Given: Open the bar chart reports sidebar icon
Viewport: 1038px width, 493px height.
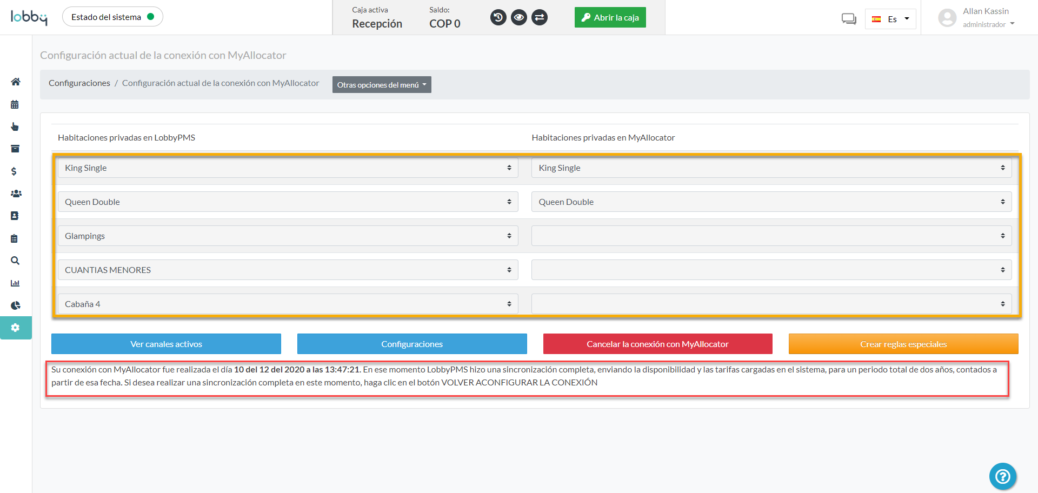Looking at the screenshot, I should [x=15, y=283].
